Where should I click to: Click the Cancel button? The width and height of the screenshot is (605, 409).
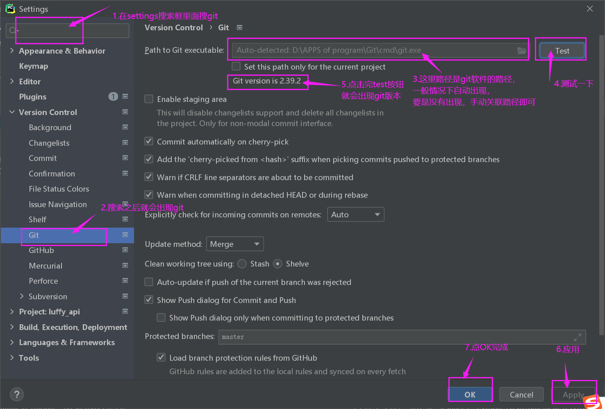521,395
